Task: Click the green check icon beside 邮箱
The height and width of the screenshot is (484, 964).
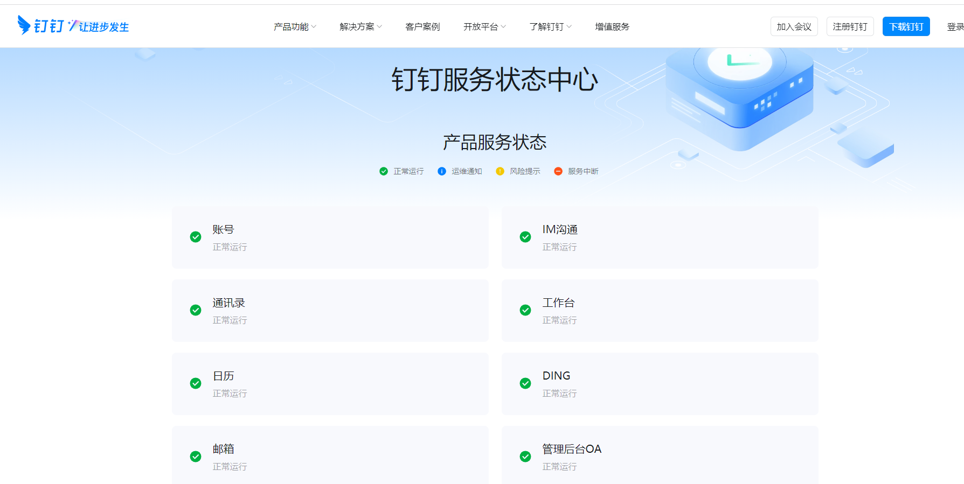Action: pyautogui.click(x=196, y=457)
